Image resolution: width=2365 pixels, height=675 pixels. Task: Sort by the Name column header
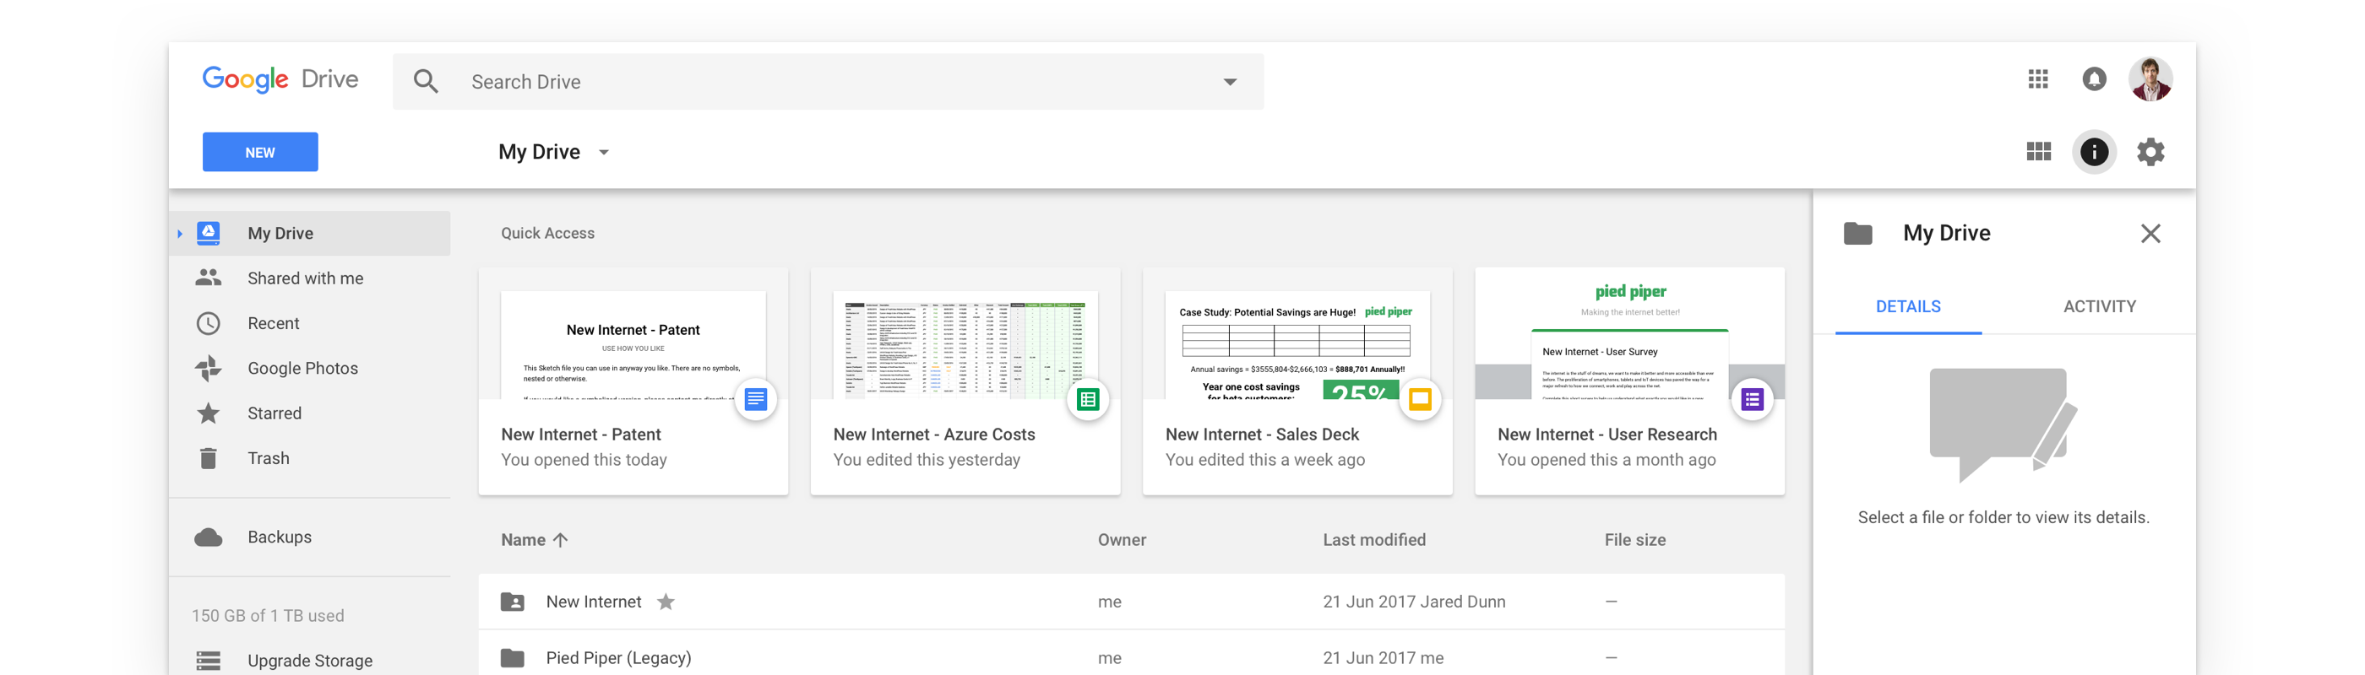click(x=522, y=540)
